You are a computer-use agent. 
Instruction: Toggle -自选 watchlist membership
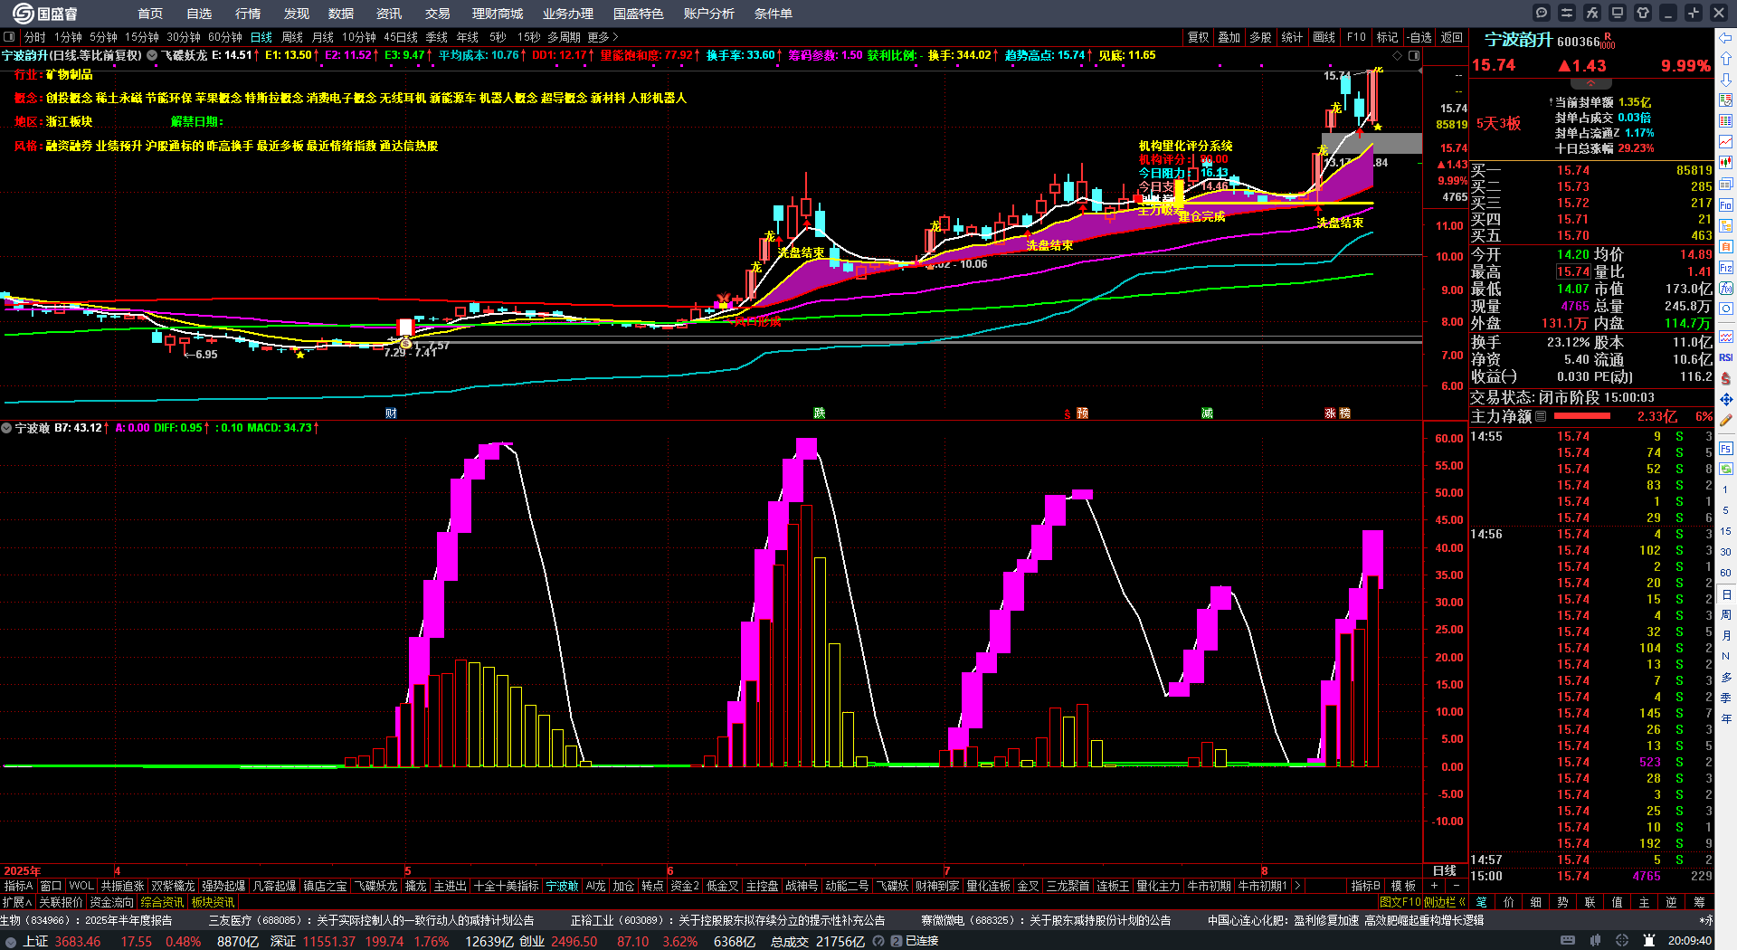point(1419,37)
